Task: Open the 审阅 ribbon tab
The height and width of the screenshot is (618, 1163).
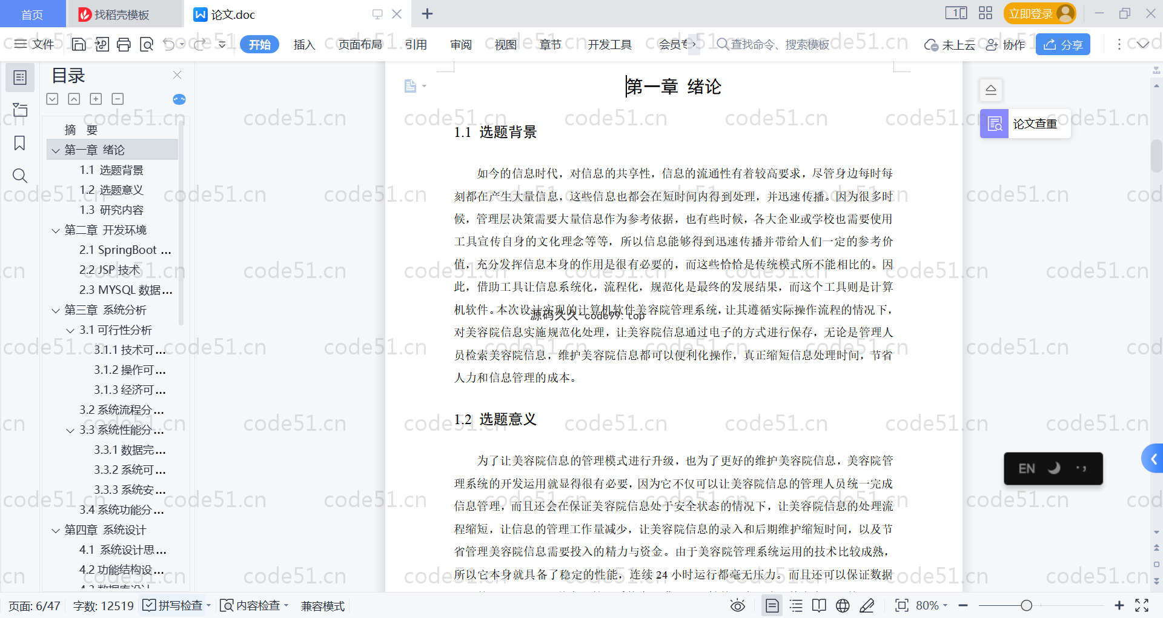Action: pyautogui.click(x=461, y=44)
